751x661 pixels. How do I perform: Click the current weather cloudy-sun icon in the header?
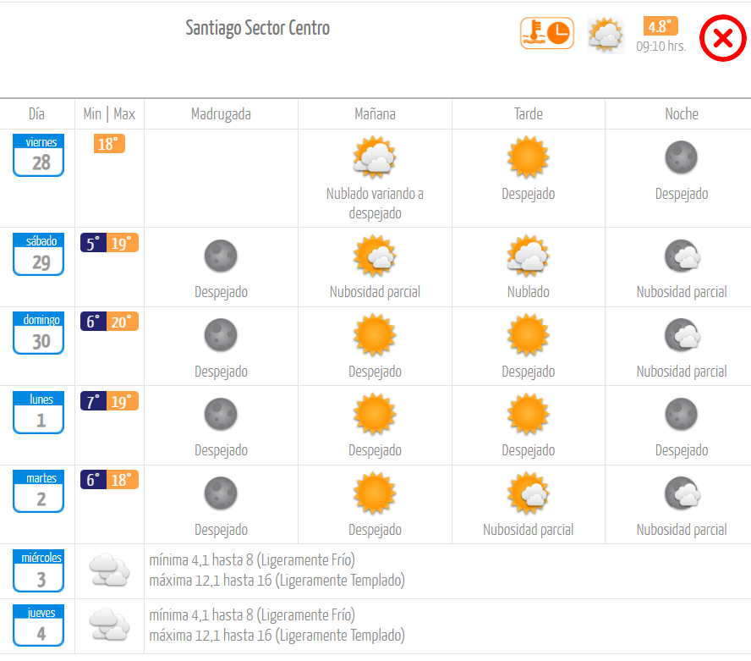click(606, 35)
